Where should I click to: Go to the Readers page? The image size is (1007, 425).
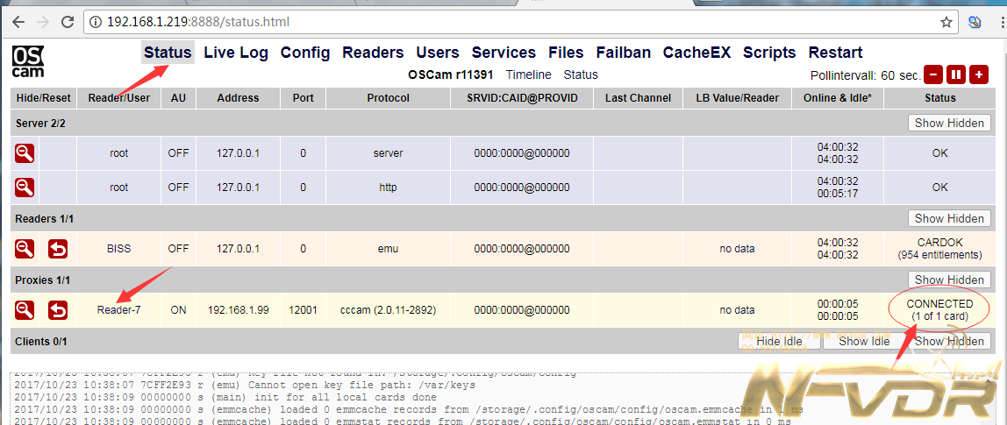[373, 53]
